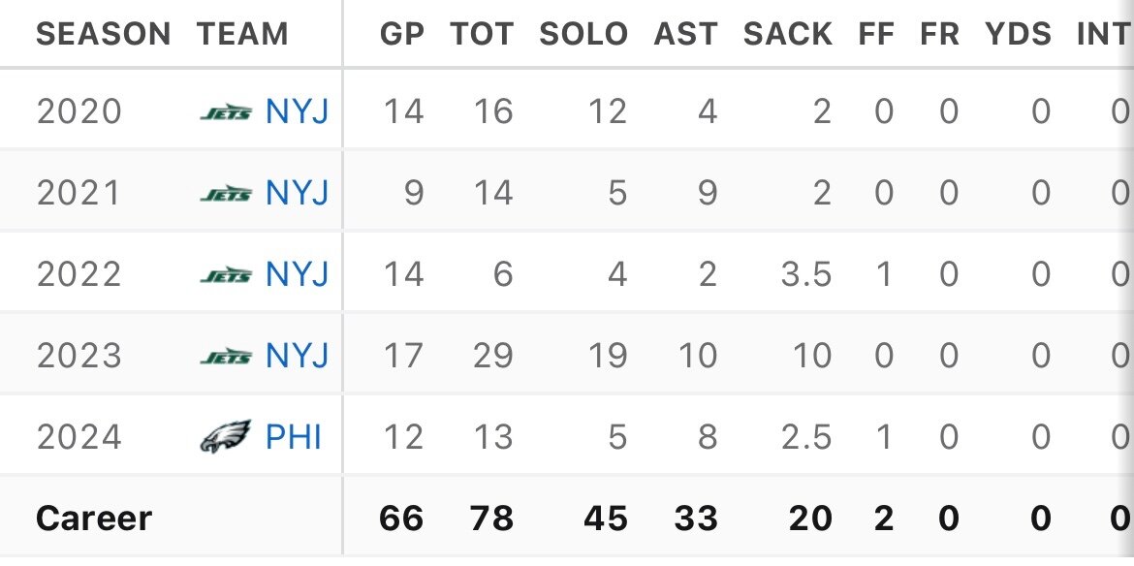The height and width of the screenshot is (566, 1134).
Task: Click the Jets logo in the 2023 row
Action: click(x=226, y=357)
